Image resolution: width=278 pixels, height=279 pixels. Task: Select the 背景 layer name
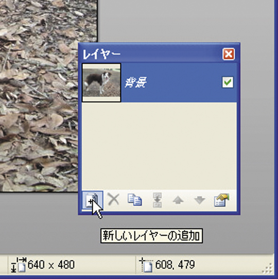135,82
